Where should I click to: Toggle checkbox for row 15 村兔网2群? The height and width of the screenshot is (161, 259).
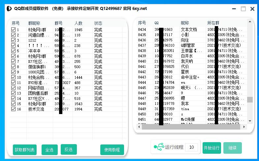pos(14,104)
